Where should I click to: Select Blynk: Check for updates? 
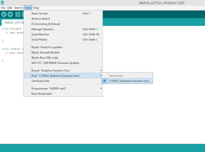(x=63, y=47)
